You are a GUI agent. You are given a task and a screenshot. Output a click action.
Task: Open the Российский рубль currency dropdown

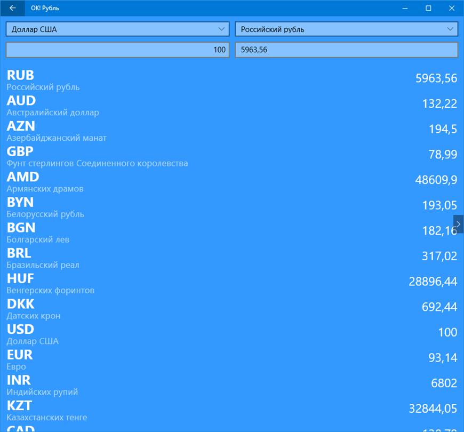(x=347, y=29)
